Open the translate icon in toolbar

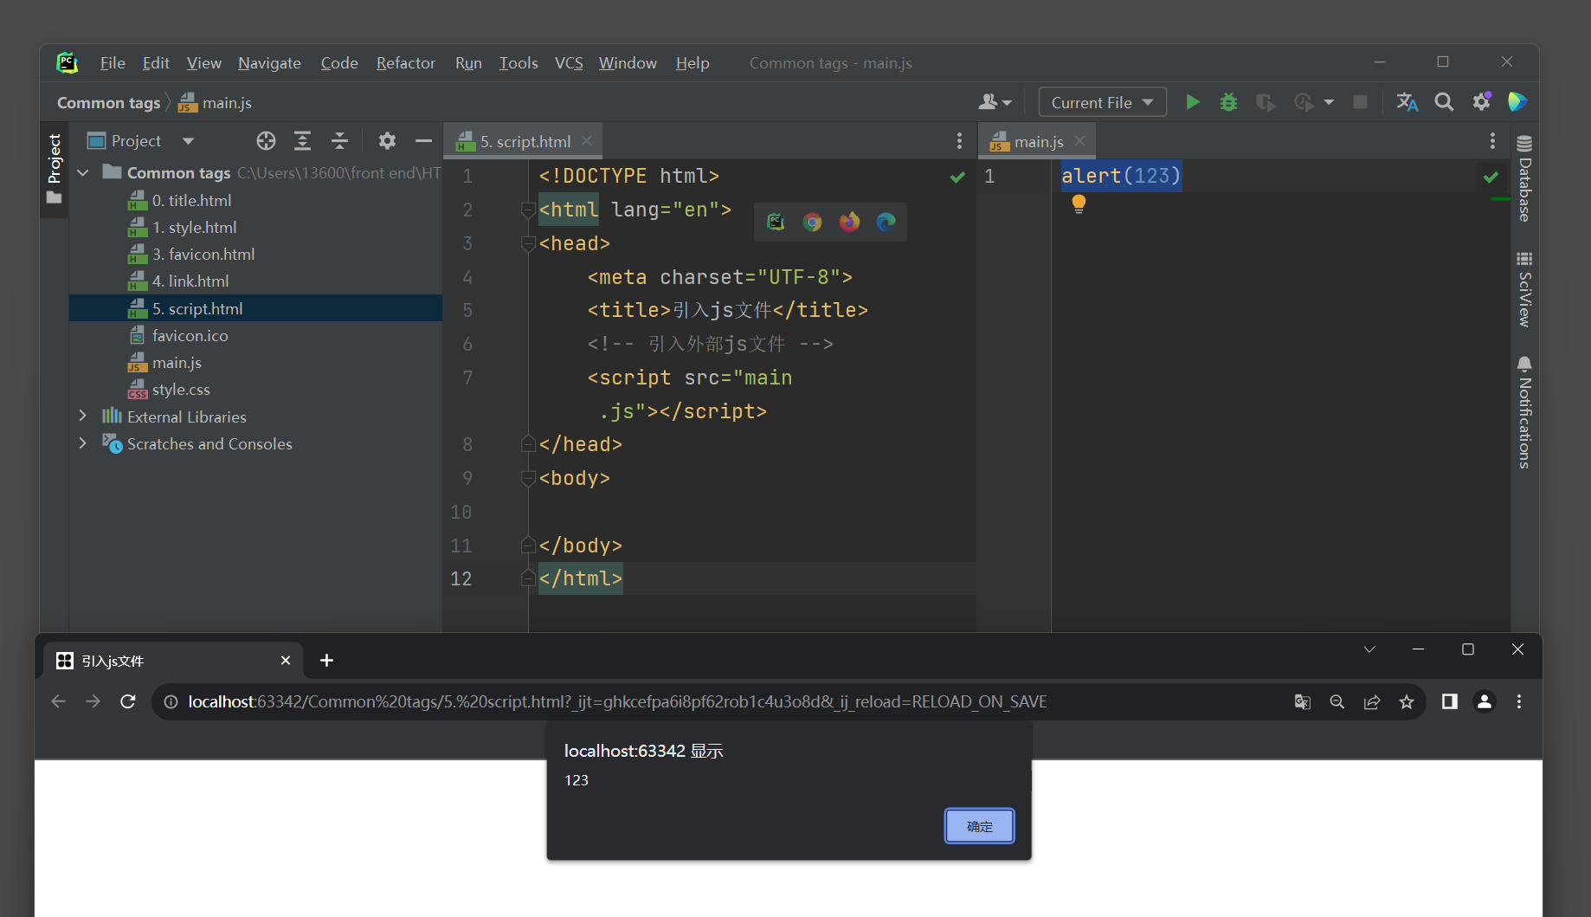coord(1407,102)
